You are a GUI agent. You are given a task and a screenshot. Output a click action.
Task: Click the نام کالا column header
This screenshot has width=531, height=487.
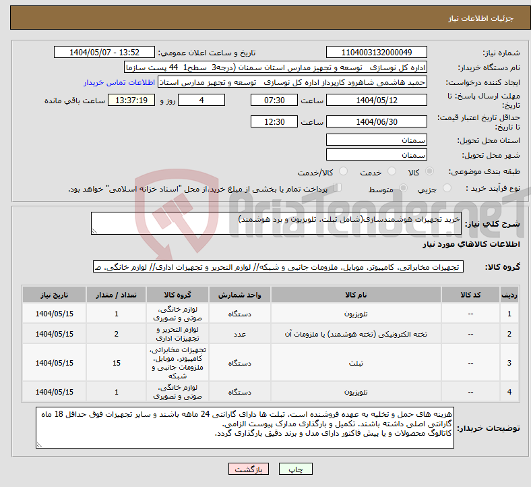[x=356, y=295]
